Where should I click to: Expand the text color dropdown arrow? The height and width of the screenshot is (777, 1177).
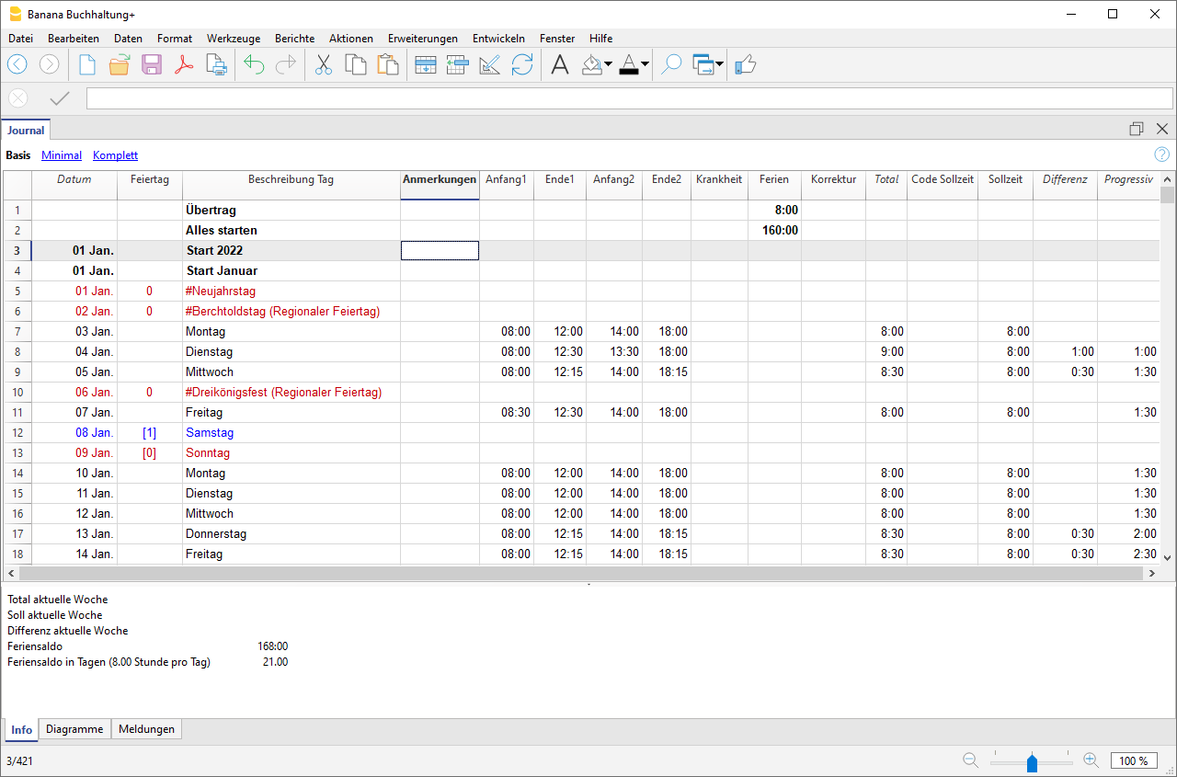point(645,65)
